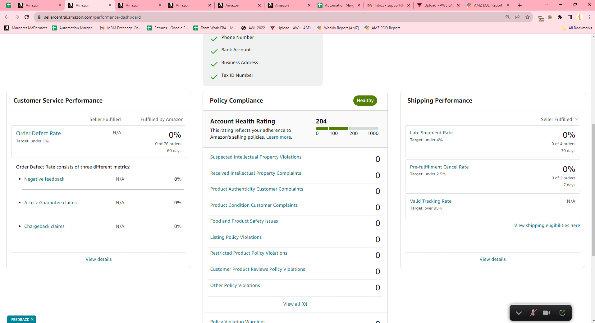Open the MBM Exchange Co... bookmark
595x323 pixels.
pos(121,28)
